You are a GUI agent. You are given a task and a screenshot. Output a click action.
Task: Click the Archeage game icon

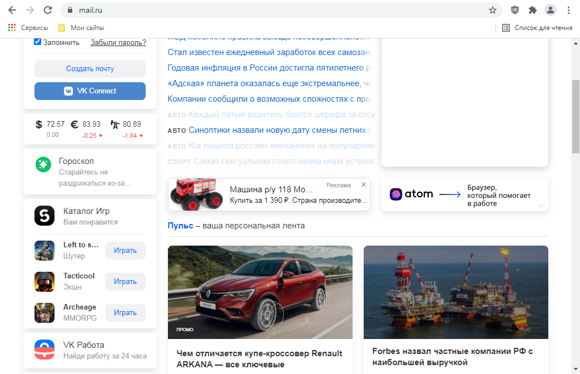pyautogui.click(x=44, y=313)
